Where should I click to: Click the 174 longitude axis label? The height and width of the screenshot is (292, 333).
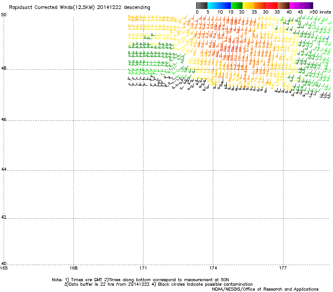[x=213, y=268]
